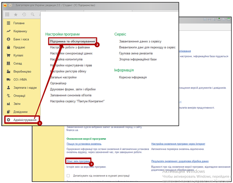The image size is (233, 183).
Task: Open the Виробництво section
Action: 22,72
